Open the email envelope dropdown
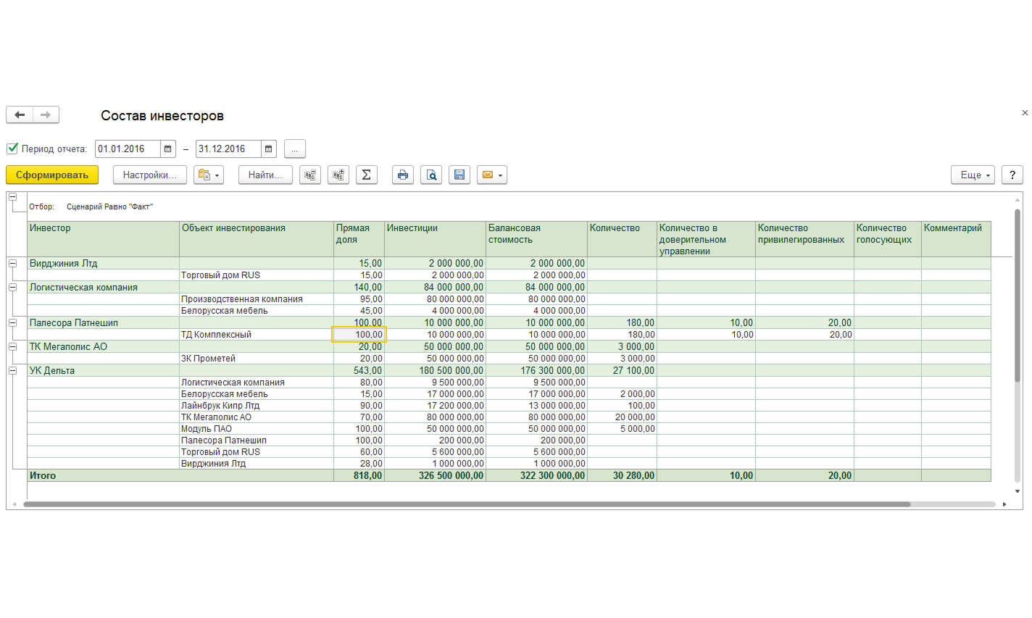1032x618 pixels. [492, 175]
